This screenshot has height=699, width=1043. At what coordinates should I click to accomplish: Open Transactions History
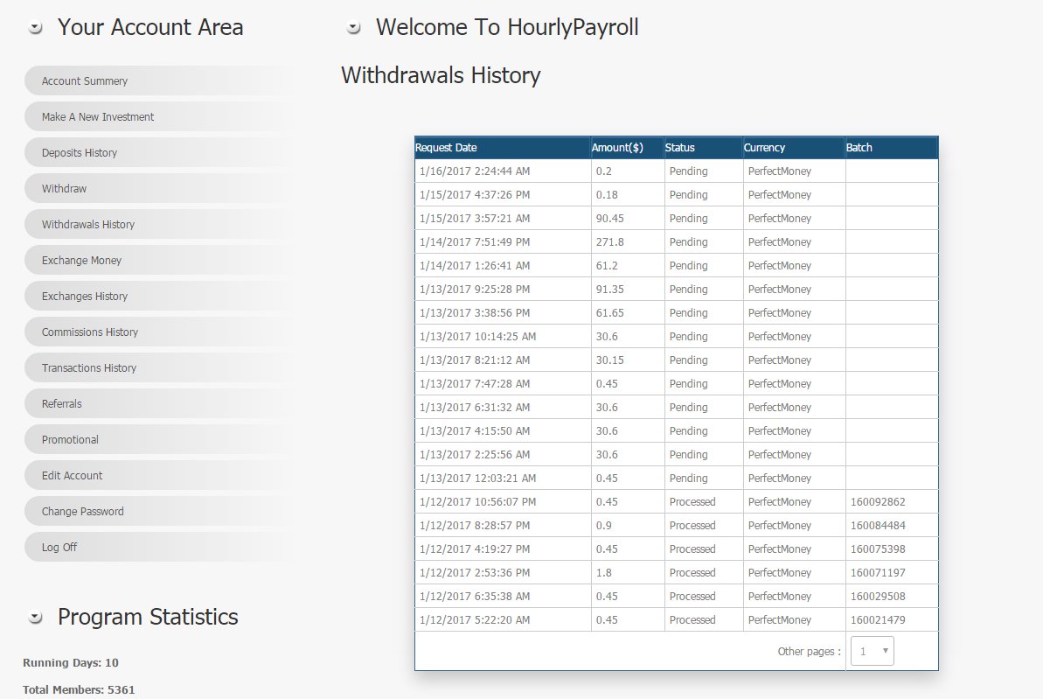160,368
